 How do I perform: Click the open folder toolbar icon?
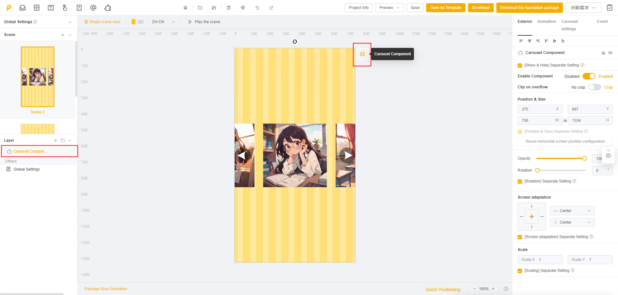point(214,8)
